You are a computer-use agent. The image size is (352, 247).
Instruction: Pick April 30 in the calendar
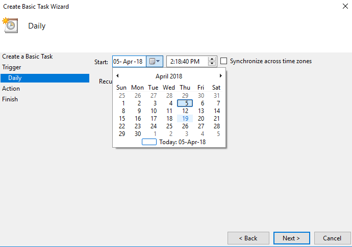coord(137,134)
